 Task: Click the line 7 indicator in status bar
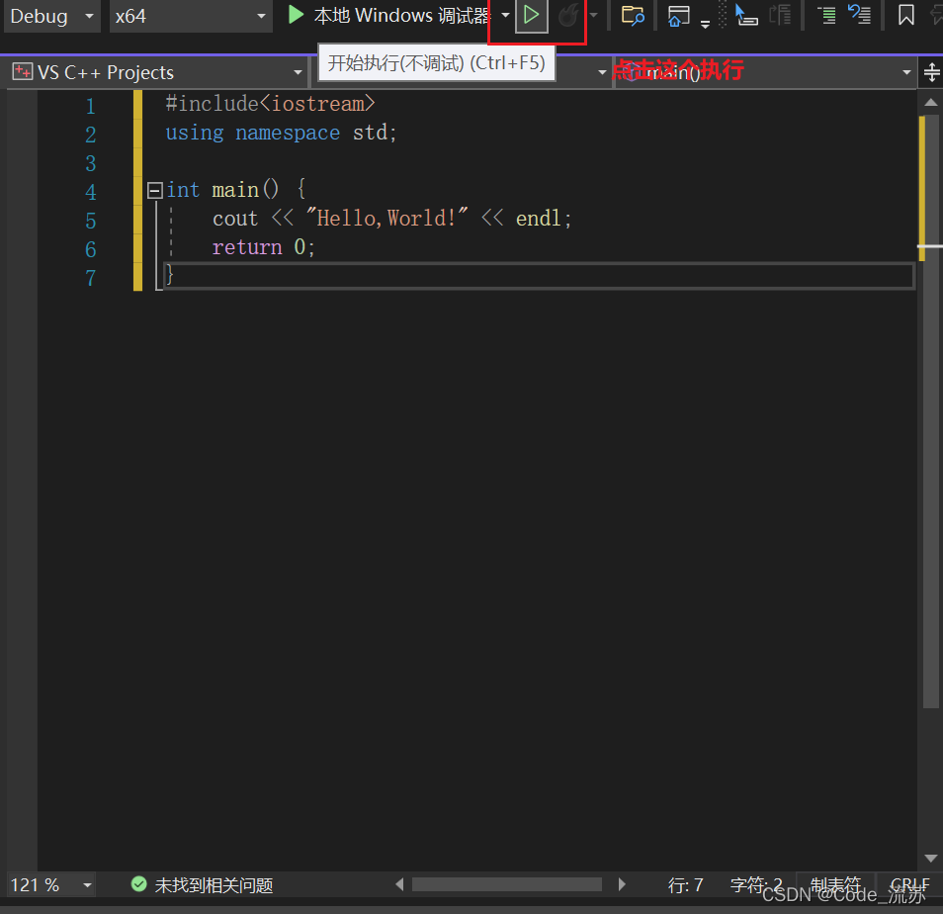tap(686, 885)
